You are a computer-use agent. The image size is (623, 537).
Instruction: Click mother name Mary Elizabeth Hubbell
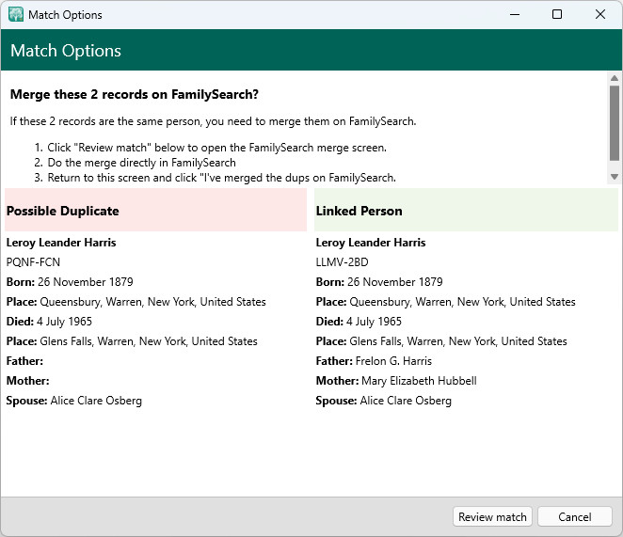pyautogui.click(x=419, y=381)
